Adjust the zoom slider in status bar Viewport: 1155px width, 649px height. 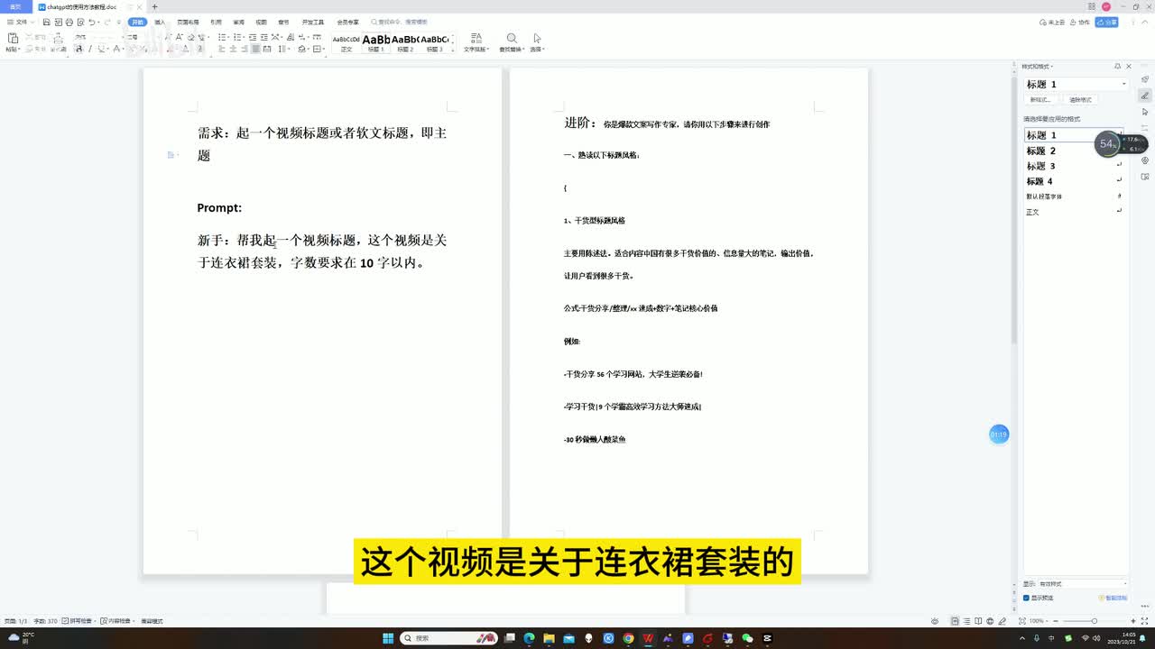point(1094,621)
